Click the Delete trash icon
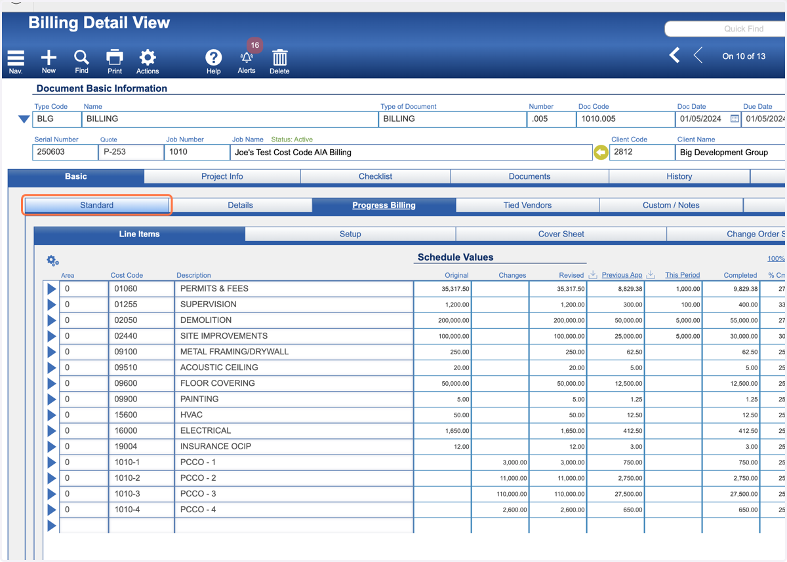 (x=279, y=62)
